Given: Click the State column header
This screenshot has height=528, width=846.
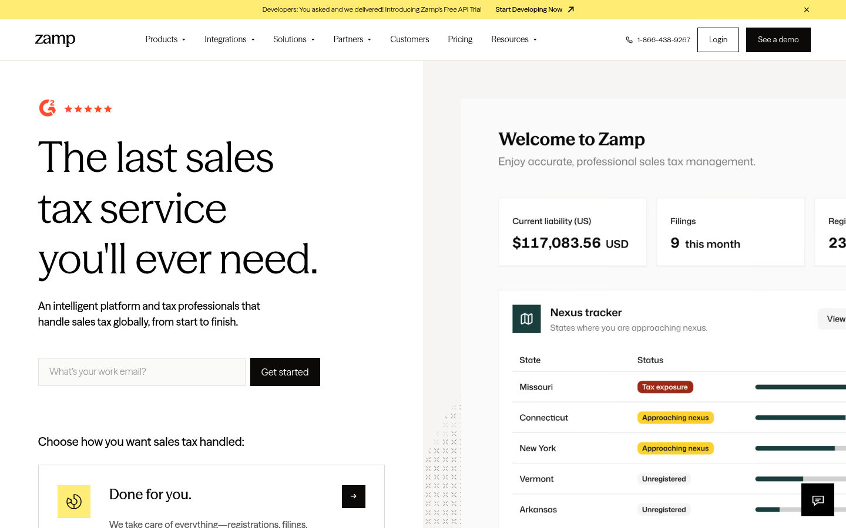Looking at the screenshot, I should (530, 360).
